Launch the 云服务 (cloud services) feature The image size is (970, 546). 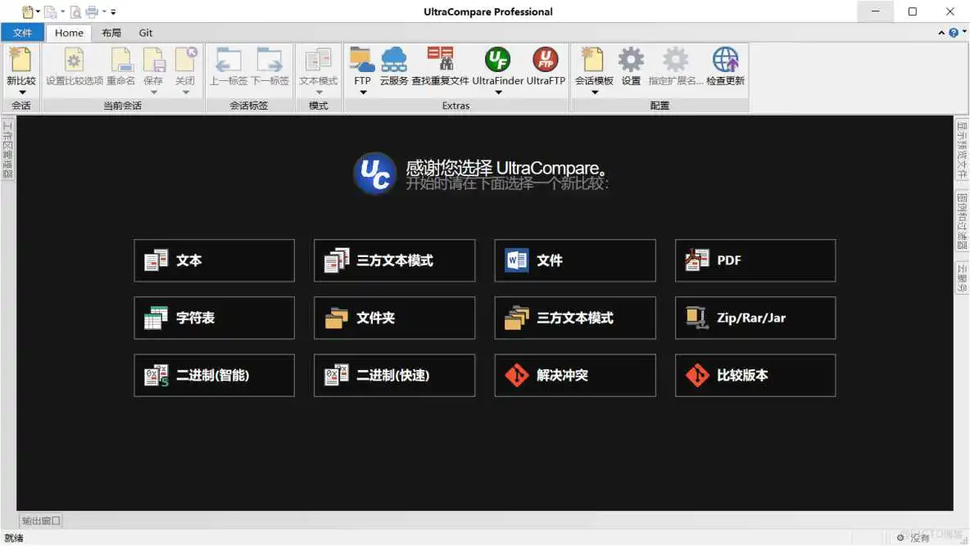[395, 65]
